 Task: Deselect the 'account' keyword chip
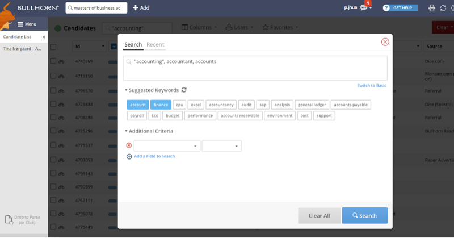point(138,105)
